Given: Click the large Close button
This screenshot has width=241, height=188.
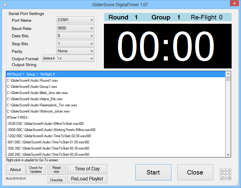Looking at the screenshot, I should point(195,172).
